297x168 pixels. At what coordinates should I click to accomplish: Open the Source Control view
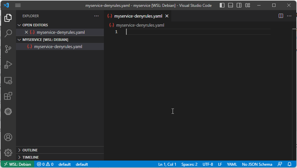(x=8, y=49)
